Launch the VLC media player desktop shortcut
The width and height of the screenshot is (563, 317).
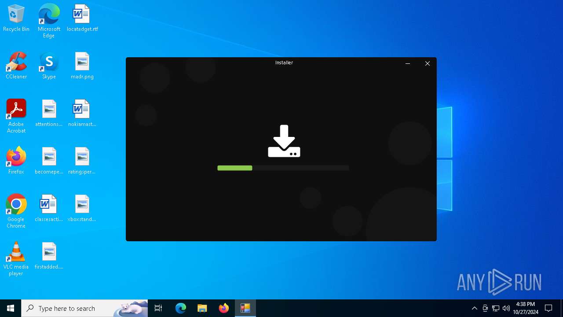16,259
